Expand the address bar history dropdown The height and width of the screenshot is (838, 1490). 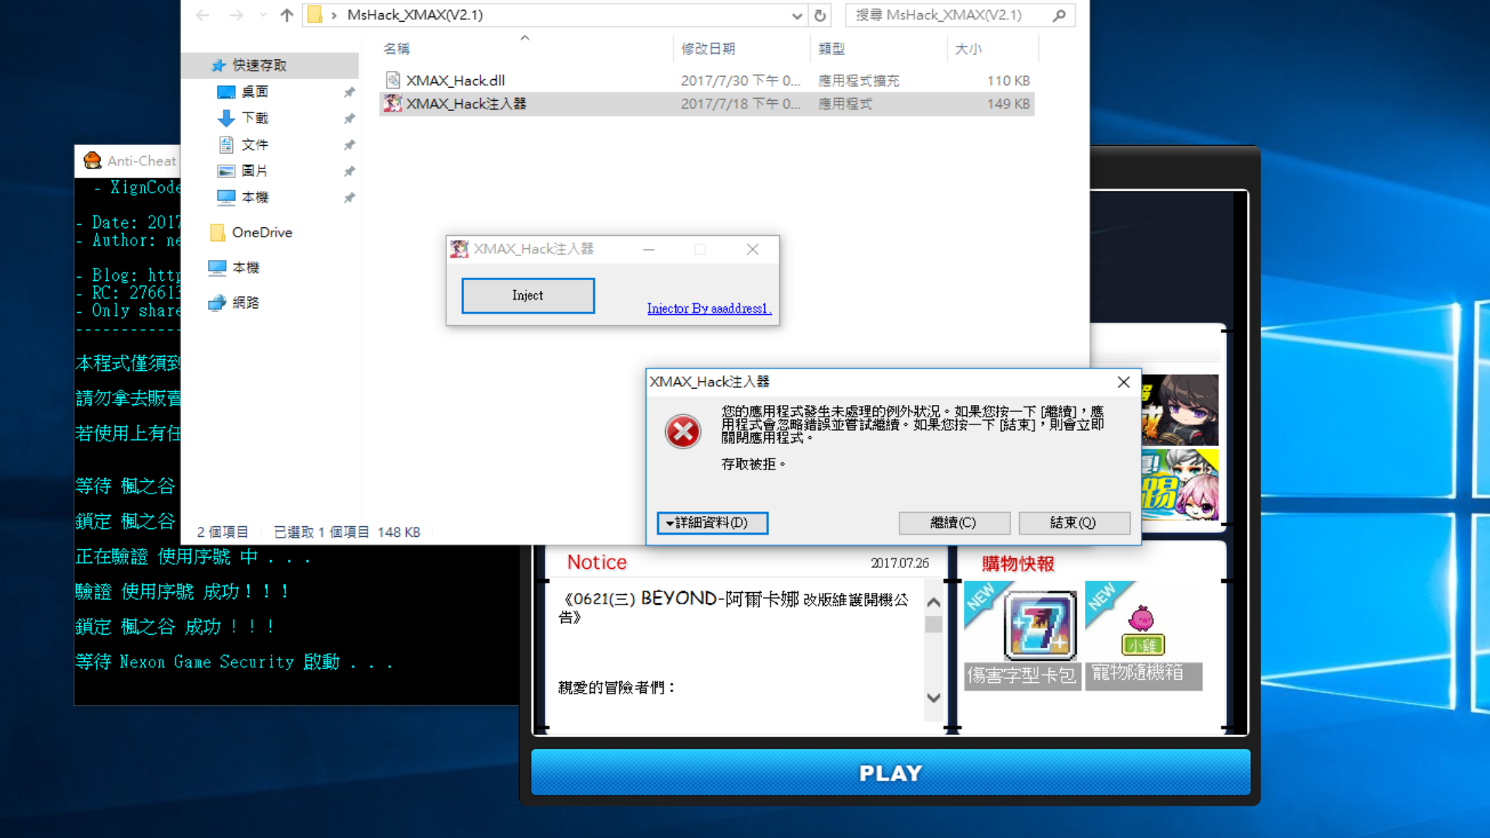click(797, 16)
